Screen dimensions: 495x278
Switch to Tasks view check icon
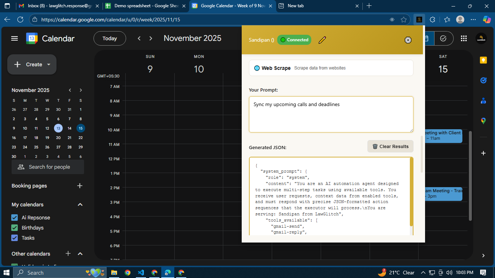pyautogui.click(x=443, y=38)
